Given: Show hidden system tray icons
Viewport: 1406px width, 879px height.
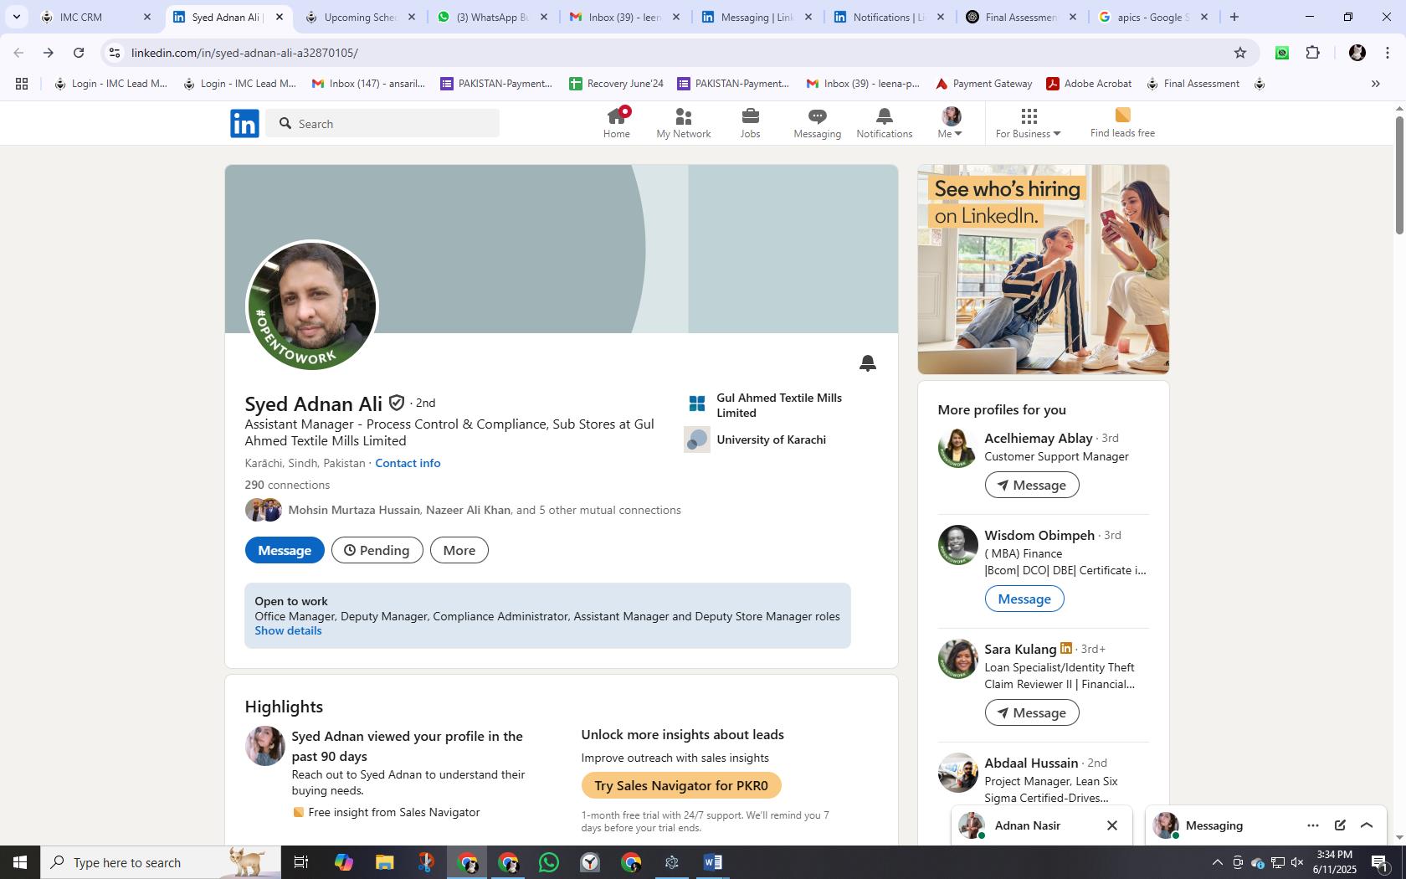Looking at the screenshot, I should (x=1218, y=862).
